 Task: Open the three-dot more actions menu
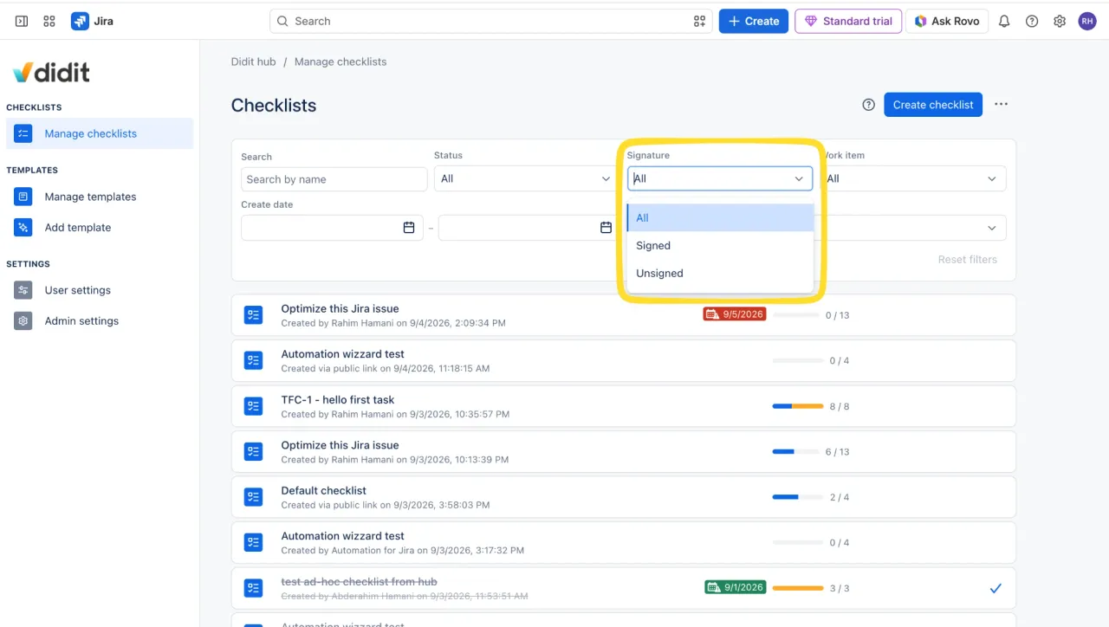tap(1001, 105)
